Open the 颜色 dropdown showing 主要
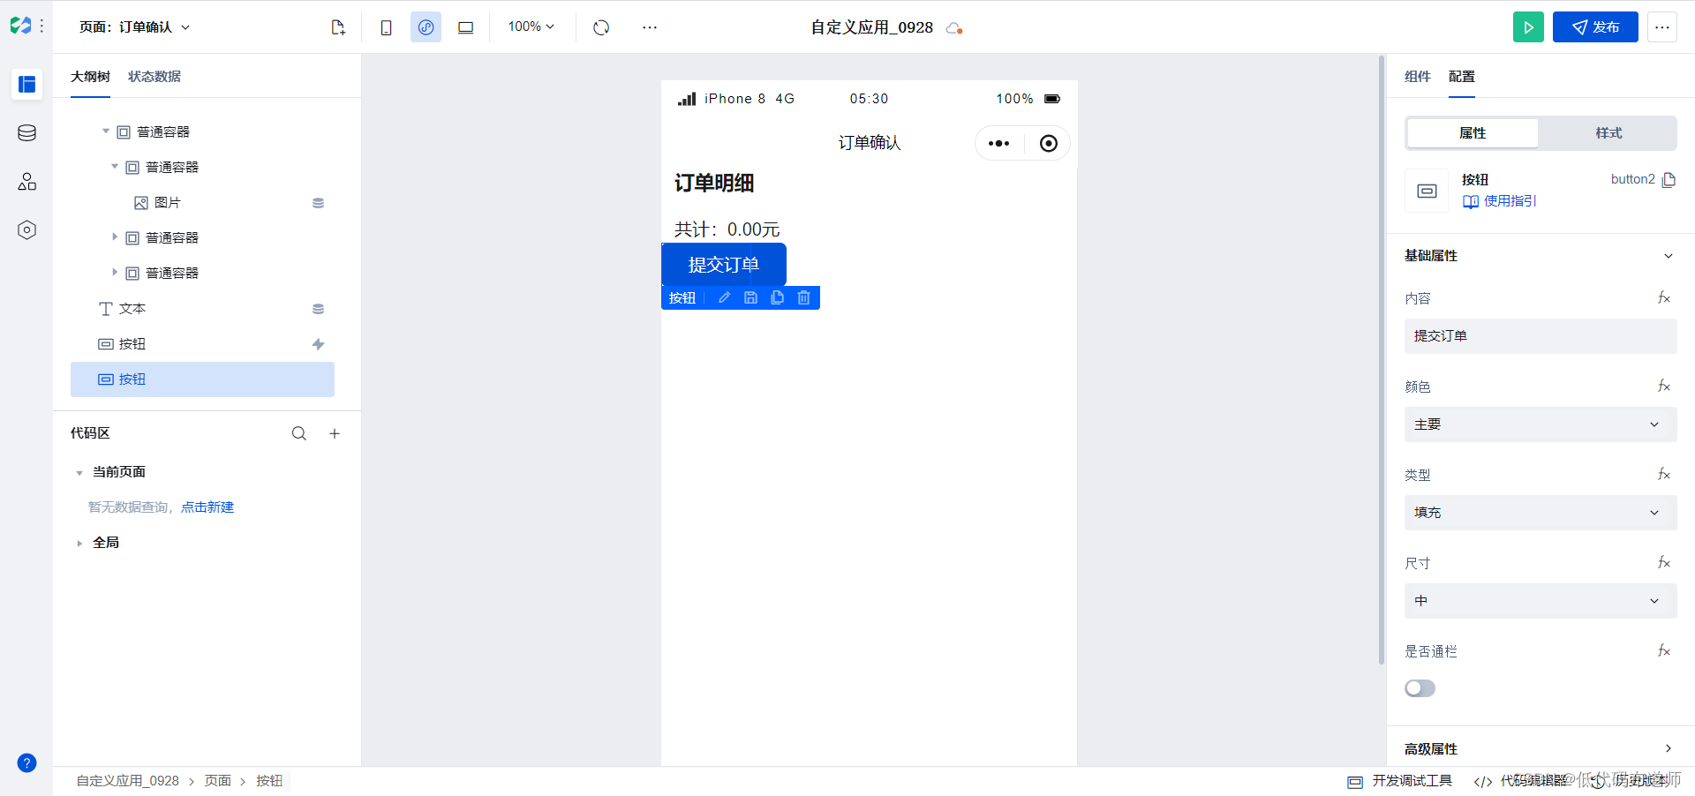This screenshot has height=796, width=1695. 1541,424
